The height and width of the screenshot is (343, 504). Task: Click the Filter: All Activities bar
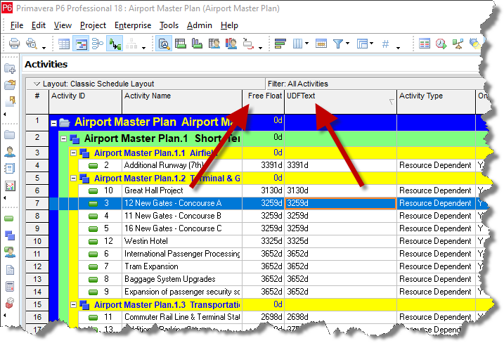[x=375, y=84]
